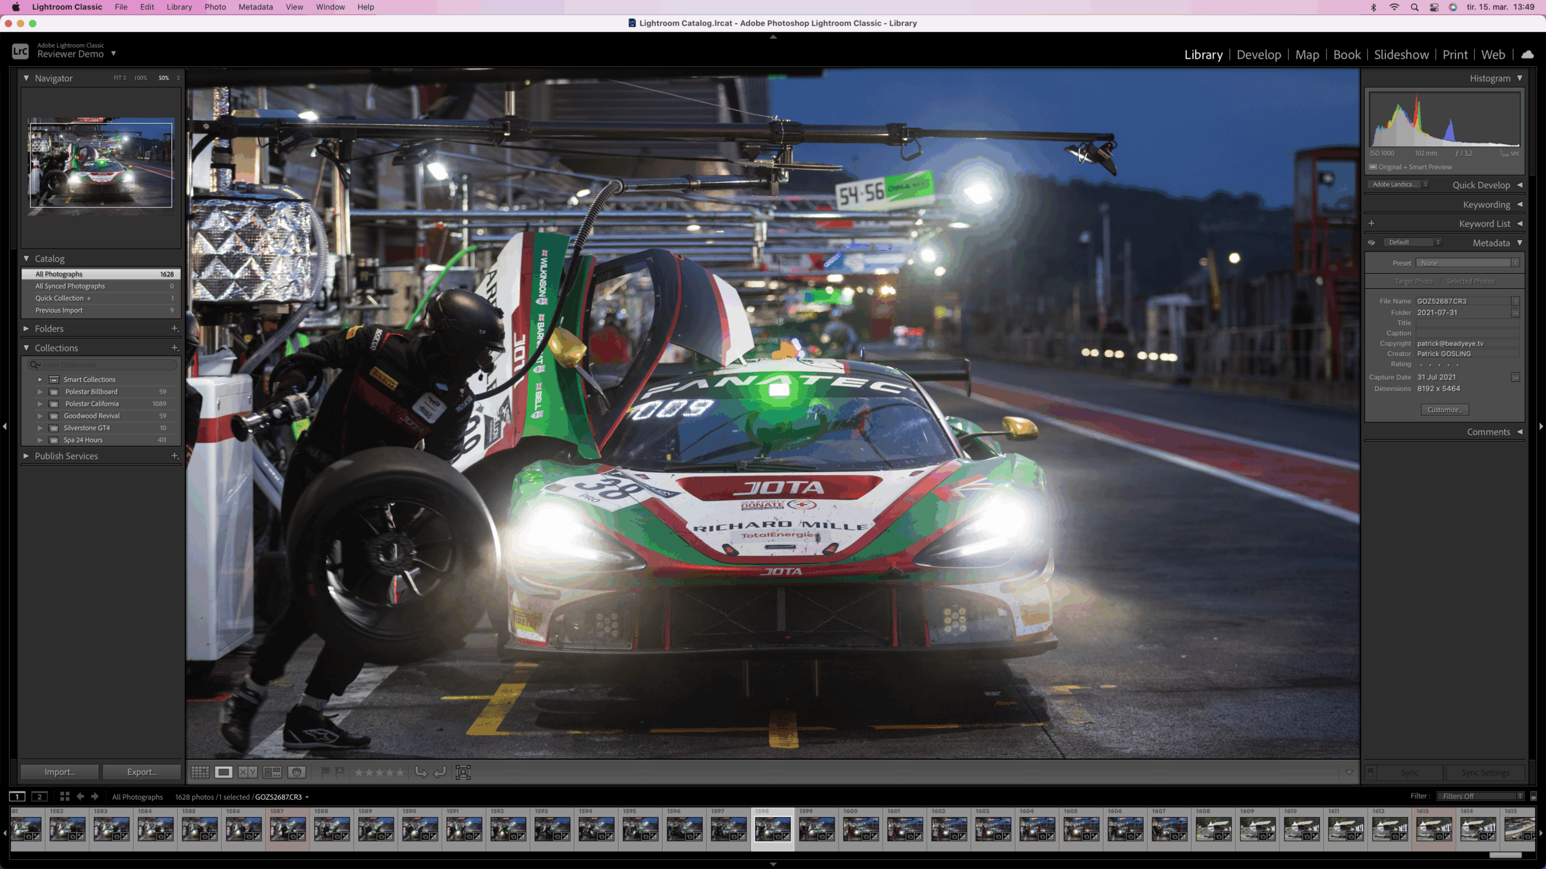Click the Customize metadata button
Viewport: 1546px width, 869px height.
coord(1445,410)
